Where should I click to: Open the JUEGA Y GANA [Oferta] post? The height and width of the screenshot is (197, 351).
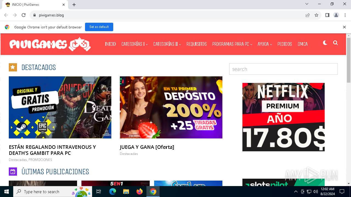pyautogui.click(x=147, y=147)
